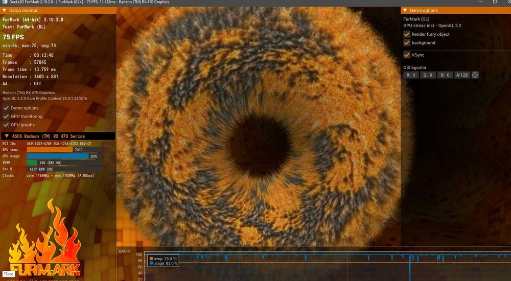Collapse the Demo options panel triangle
The image size is (511, 281).
(405, 10)
